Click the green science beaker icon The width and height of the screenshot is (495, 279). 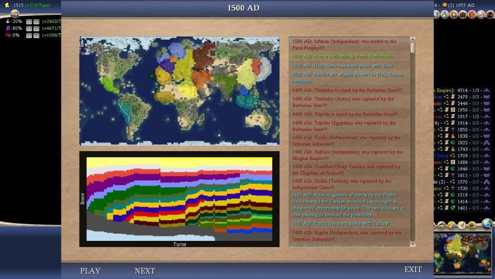pyautogui.click(x=8, y=21)
